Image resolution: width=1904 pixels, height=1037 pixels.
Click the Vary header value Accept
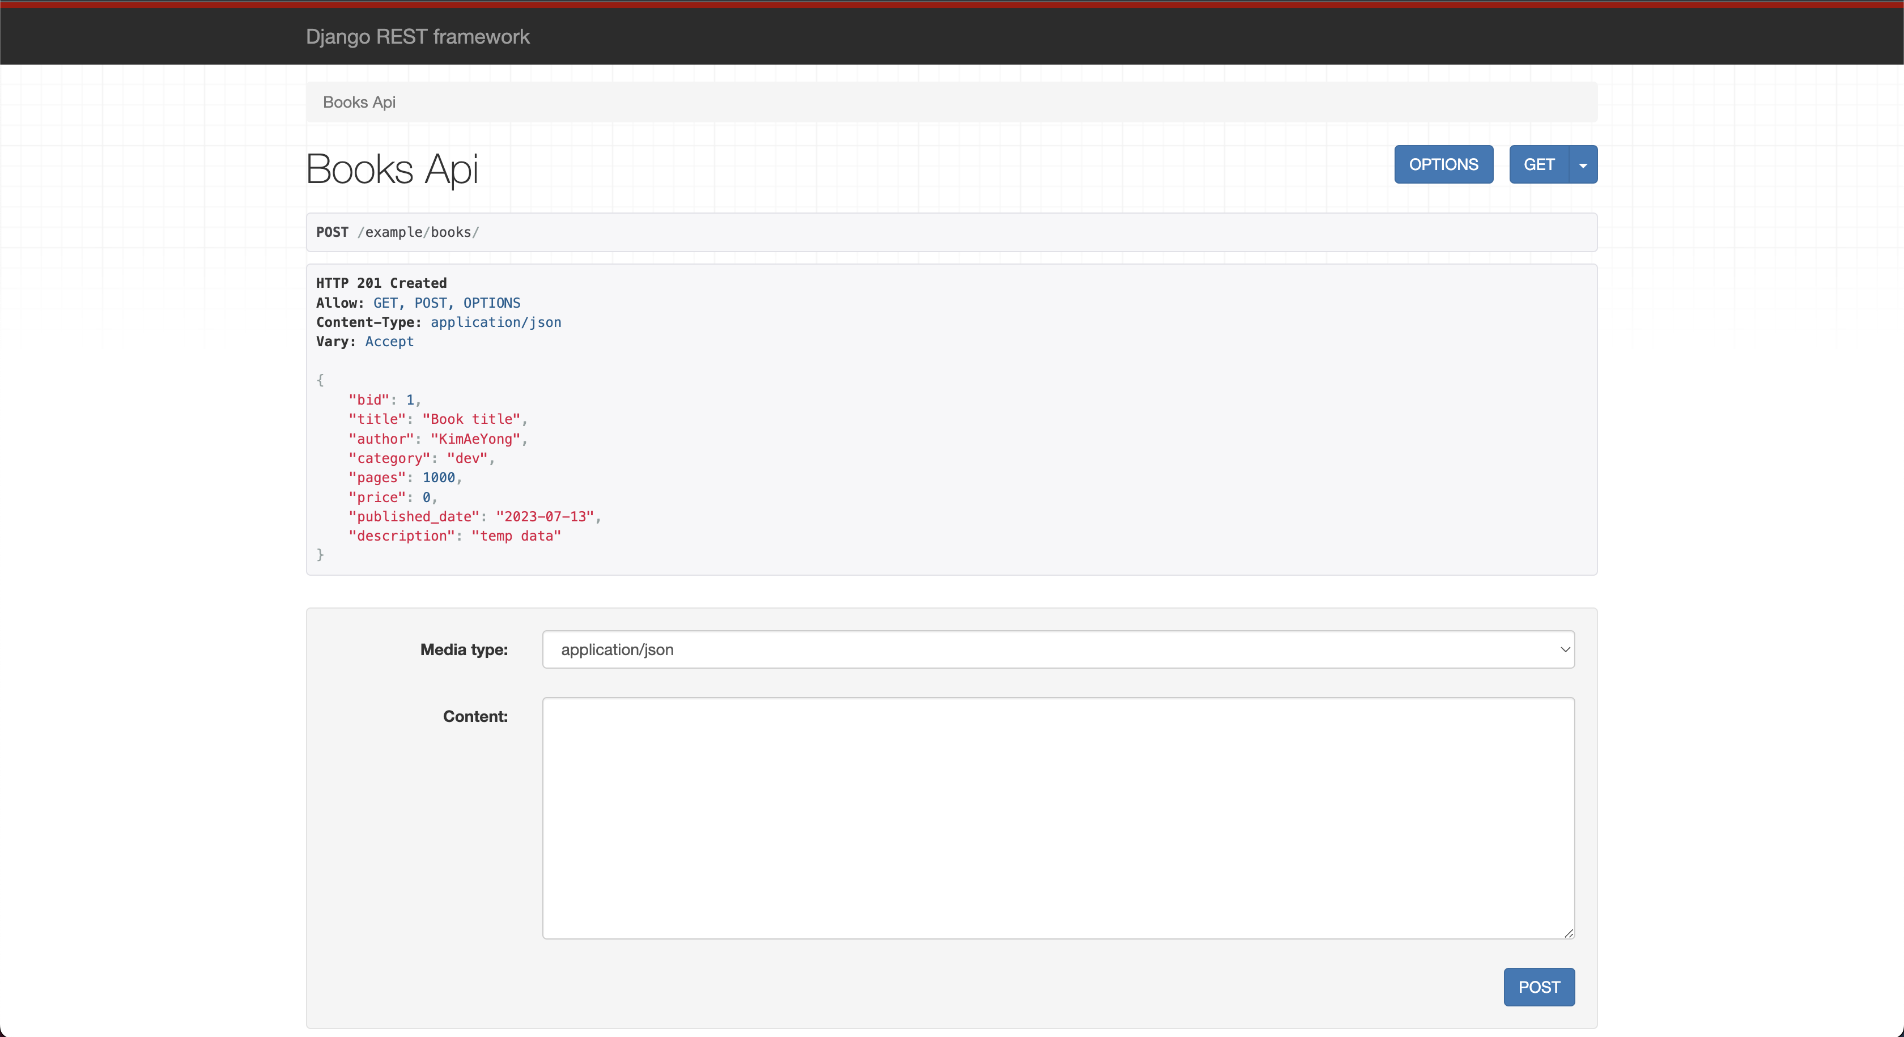coord(389,342)
